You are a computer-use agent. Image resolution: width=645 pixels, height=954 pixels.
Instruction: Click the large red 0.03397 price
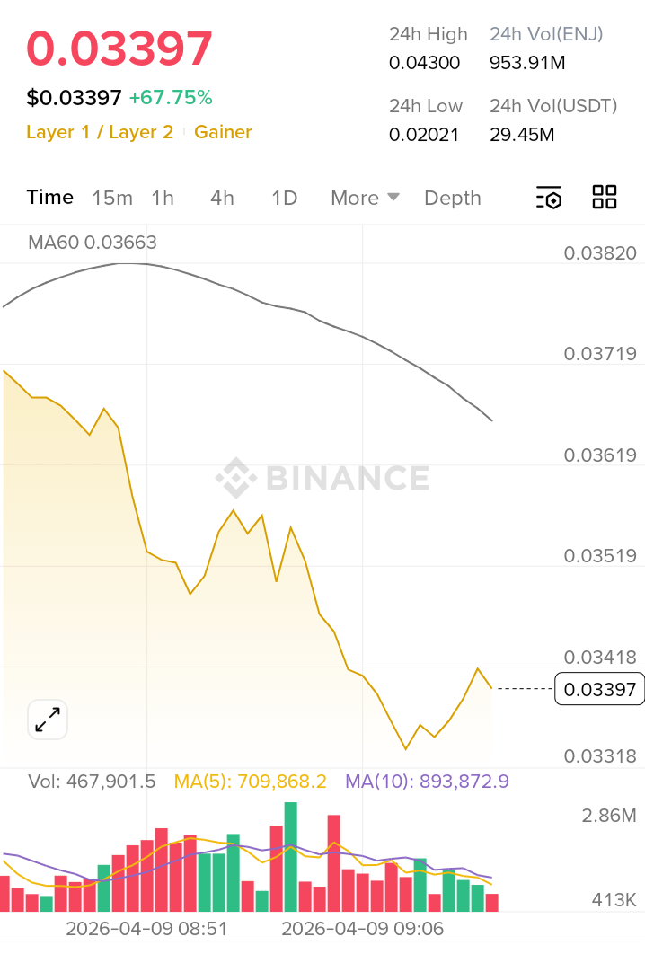pyautogui.click(x=119, y=49)
